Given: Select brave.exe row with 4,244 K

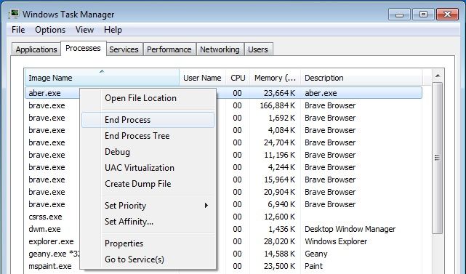Looking at the screenshot, I should click(x=223, y=167).
